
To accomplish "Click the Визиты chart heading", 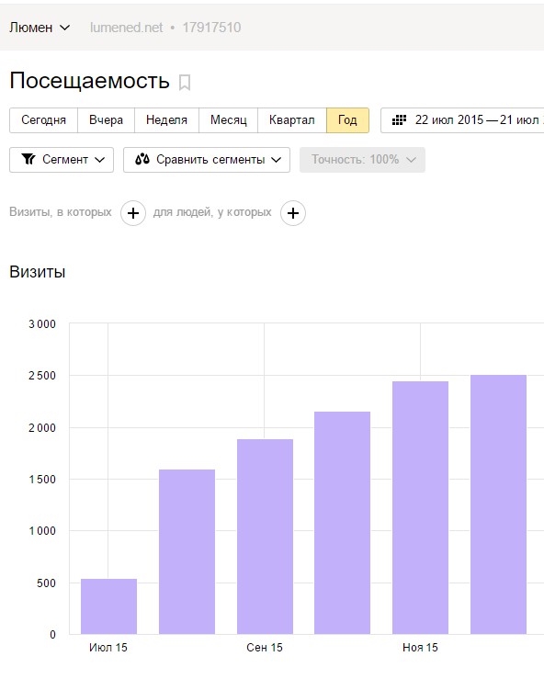I will tap(38, 272).
